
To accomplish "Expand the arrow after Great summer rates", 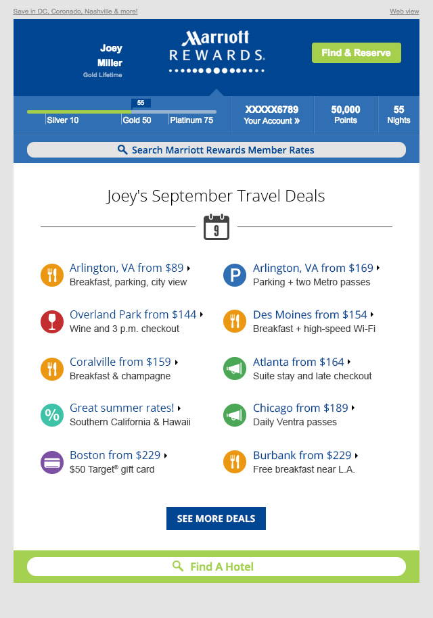I will coord(179,408).
